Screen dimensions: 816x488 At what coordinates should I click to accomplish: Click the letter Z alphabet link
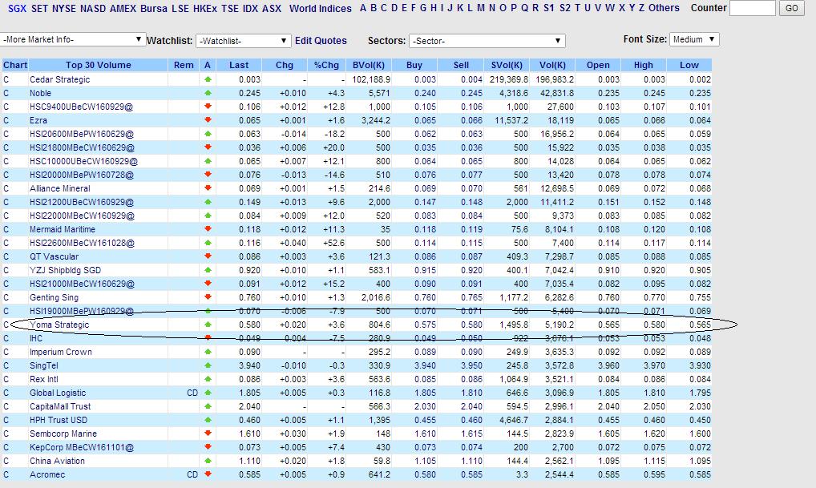642,8
